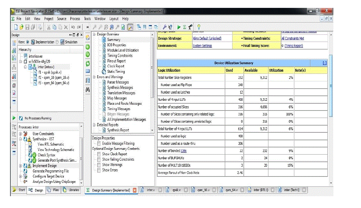Click the Open Project folder icon
361x208 pixels.
(x=22, y=27)
